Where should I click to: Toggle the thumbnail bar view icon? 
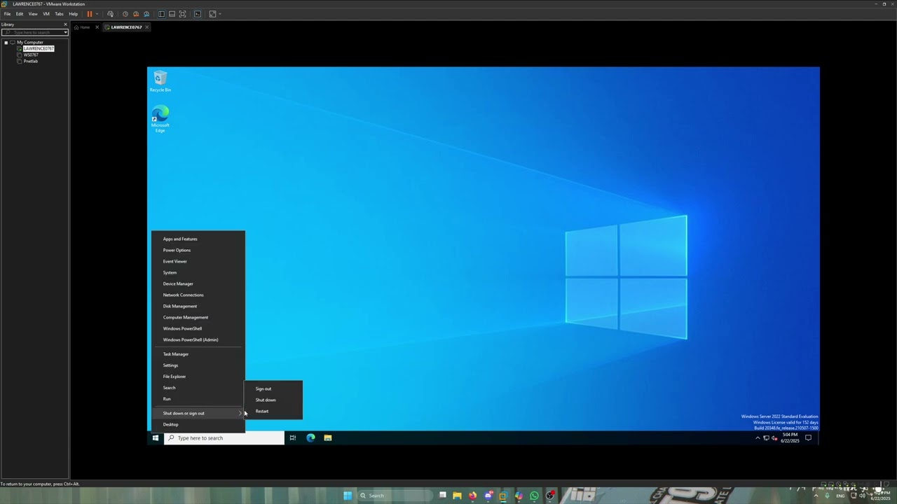[172, 14]
